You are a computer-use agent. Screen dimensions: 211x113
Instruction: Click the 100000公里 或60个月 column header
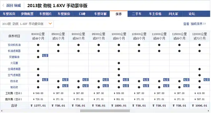pyautogui.click(x=119, y=36)
